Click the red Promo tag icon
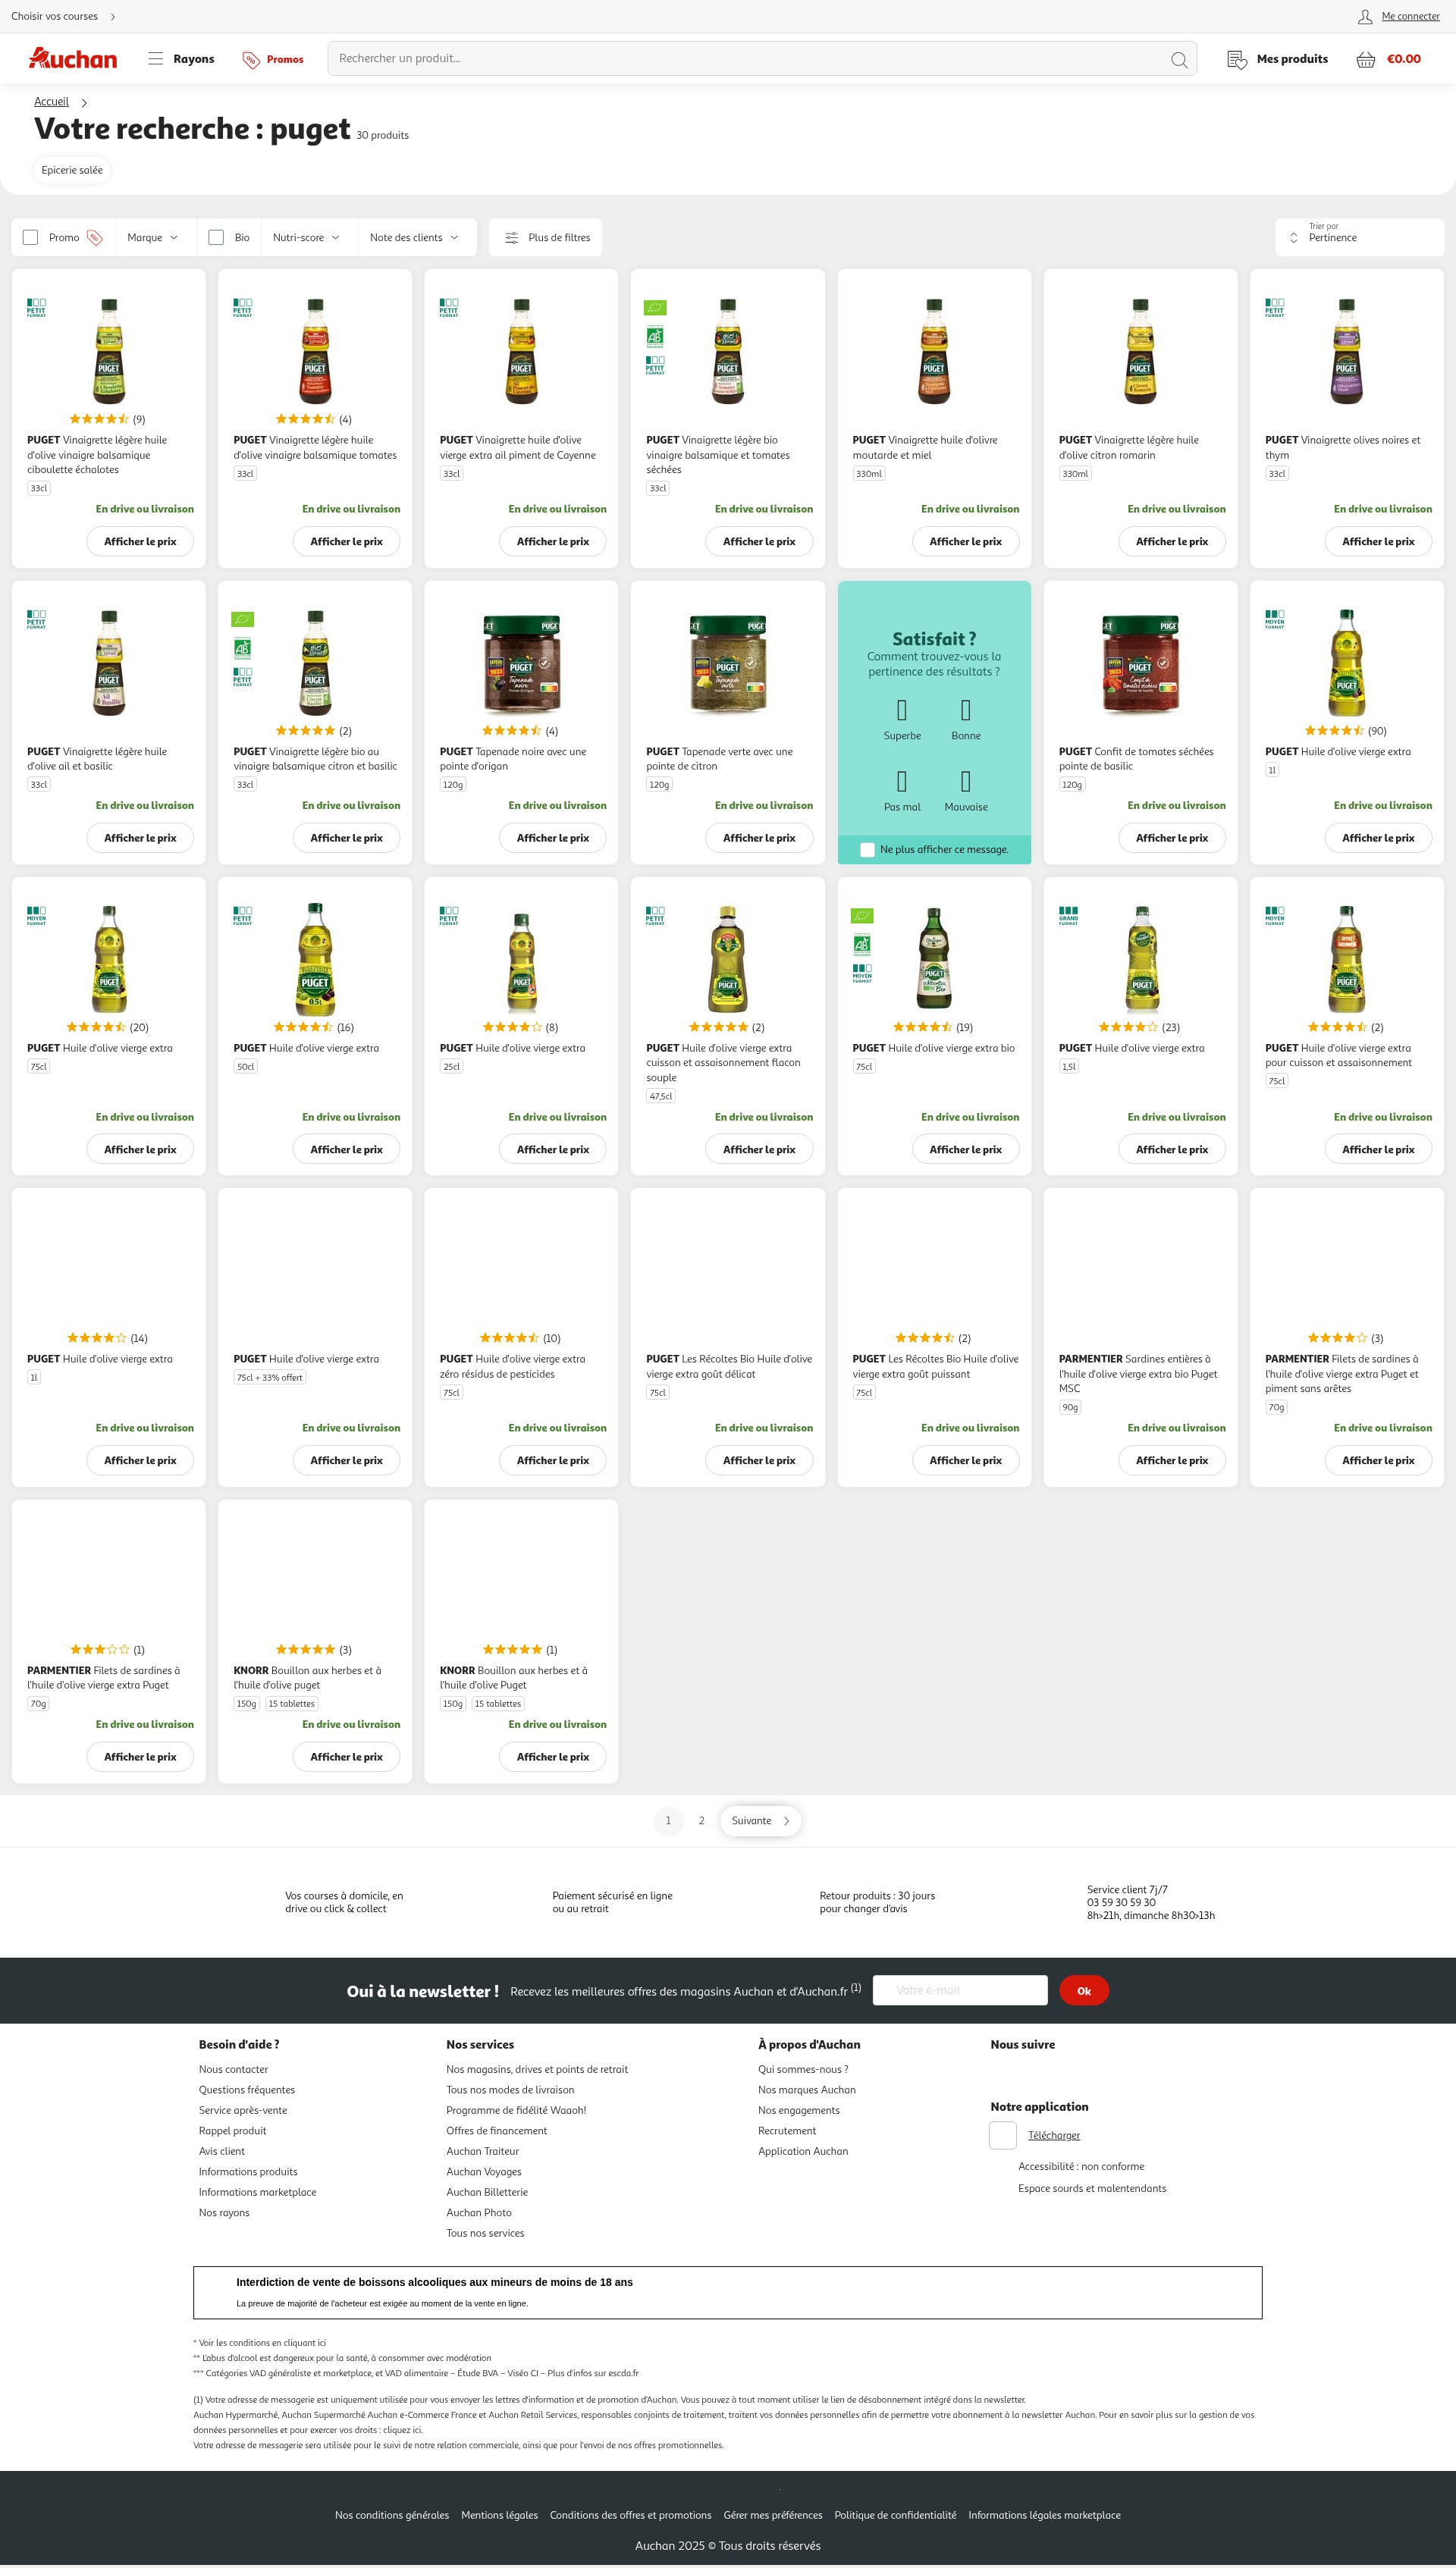This screenshot has height=2568, width=1456. [94, 237]
